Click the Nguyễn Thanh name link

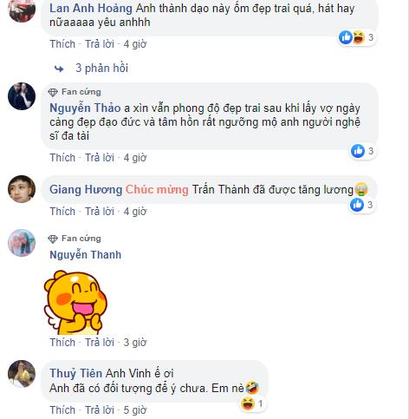(x=86, y=255)
